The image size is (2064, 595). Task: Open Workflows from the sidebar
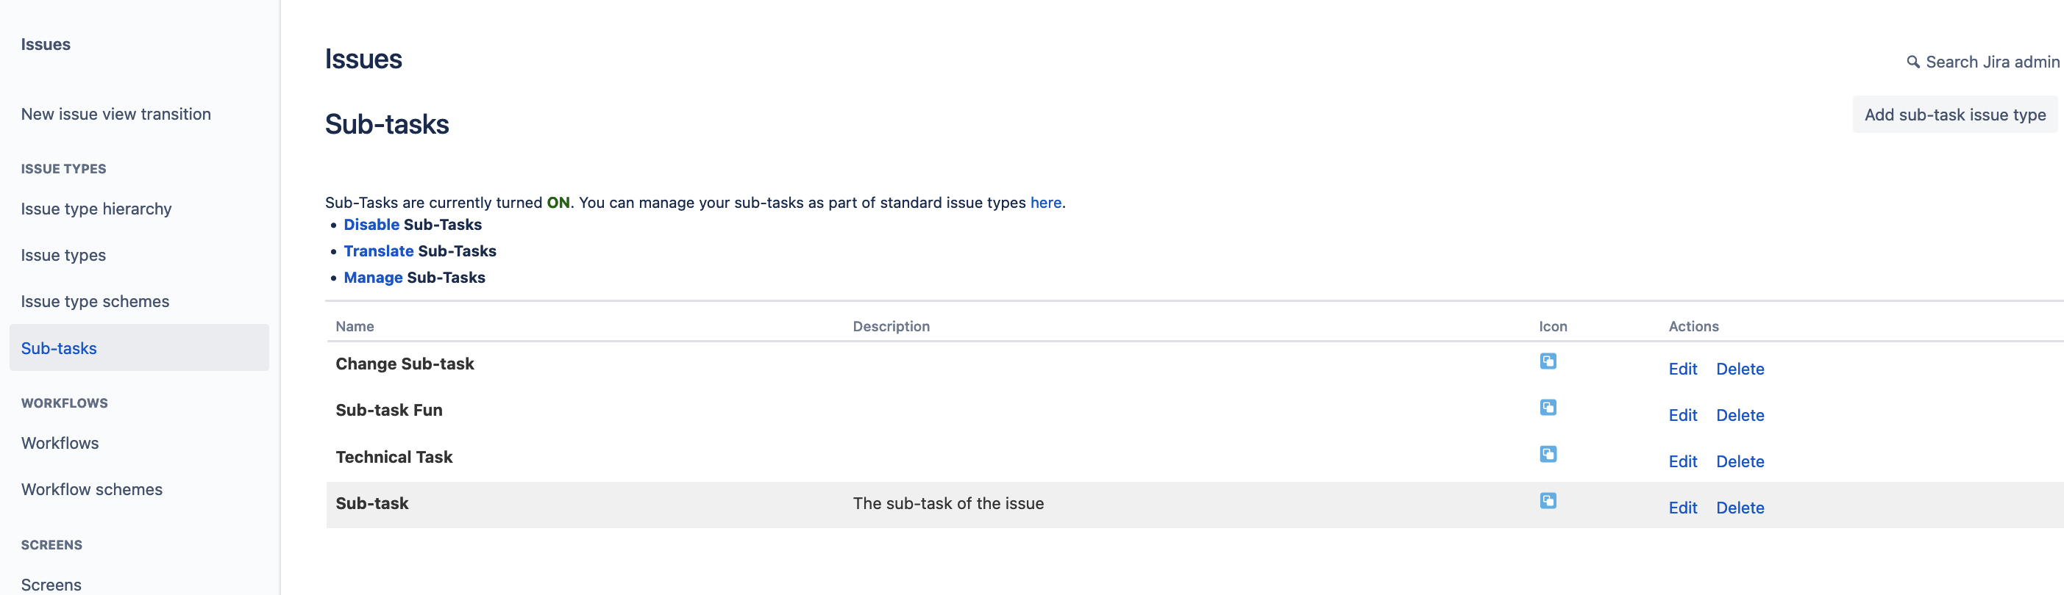60,442
